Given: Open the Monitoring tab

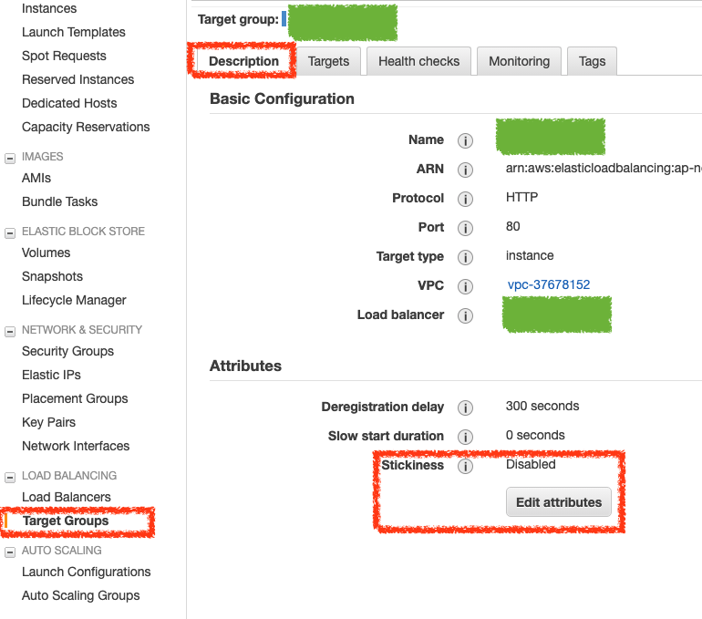Looking at the screenshot, I should (x=519, y=61).
